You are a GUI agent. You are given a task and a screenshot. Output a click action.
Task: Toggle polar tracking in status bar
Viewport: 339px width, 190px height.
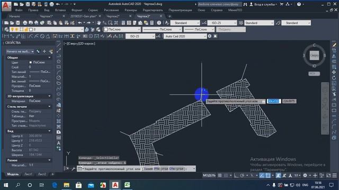(x=242, y=176)
